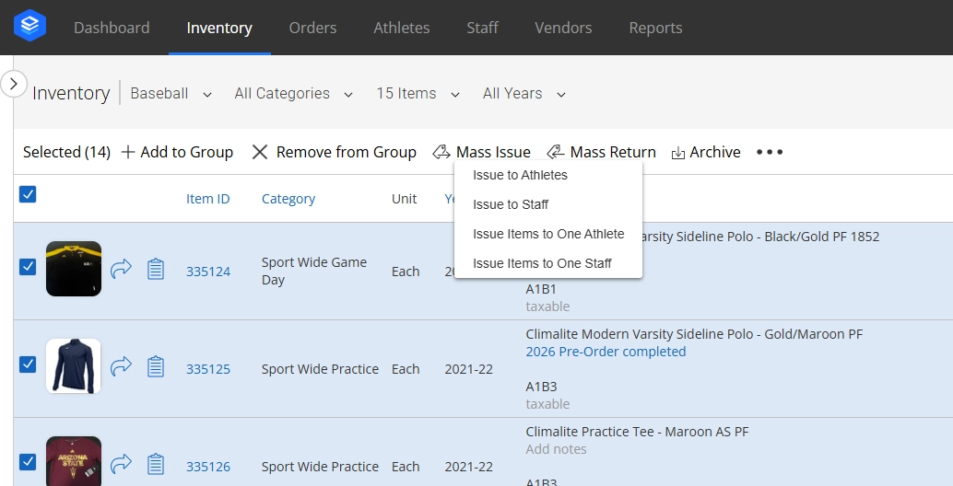Uncheck the select-all header checkbox
Viewport: 953px width, 486px height.
point(28,194)
